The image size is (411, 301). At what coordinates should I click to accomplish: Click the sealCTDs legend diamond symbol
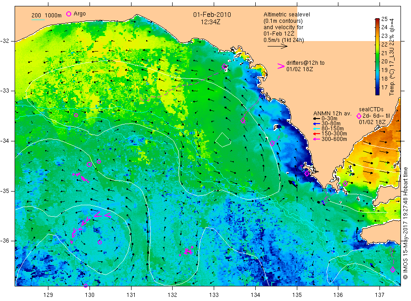click(x=359, y=116)
